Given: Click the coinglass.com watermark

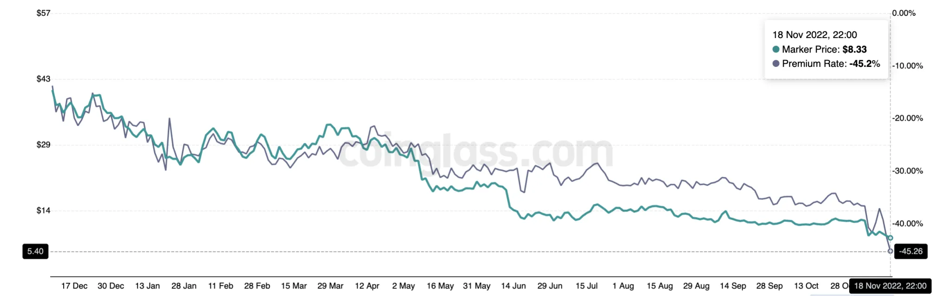Looking at the screenshot, I should (476, 151).
